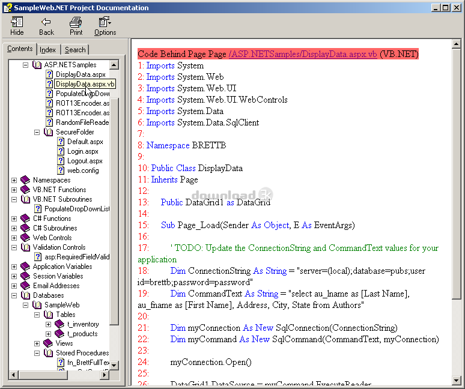Switch to the Search tab

(75, 50)
